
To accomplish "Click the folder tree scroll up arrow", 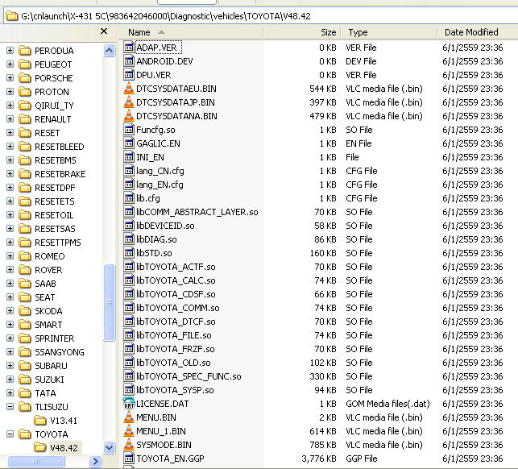I will (x=109, y=51).
